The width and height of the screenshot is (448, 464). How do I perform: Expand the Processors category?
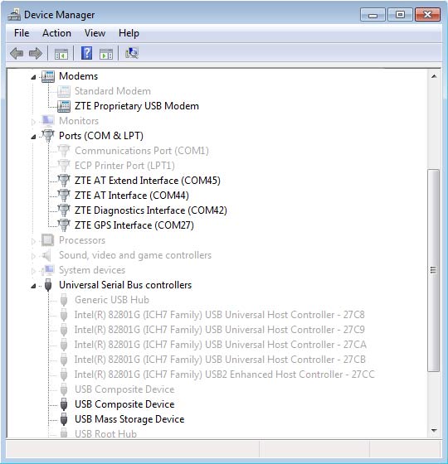pyautogui.click(x=33, y=241)
